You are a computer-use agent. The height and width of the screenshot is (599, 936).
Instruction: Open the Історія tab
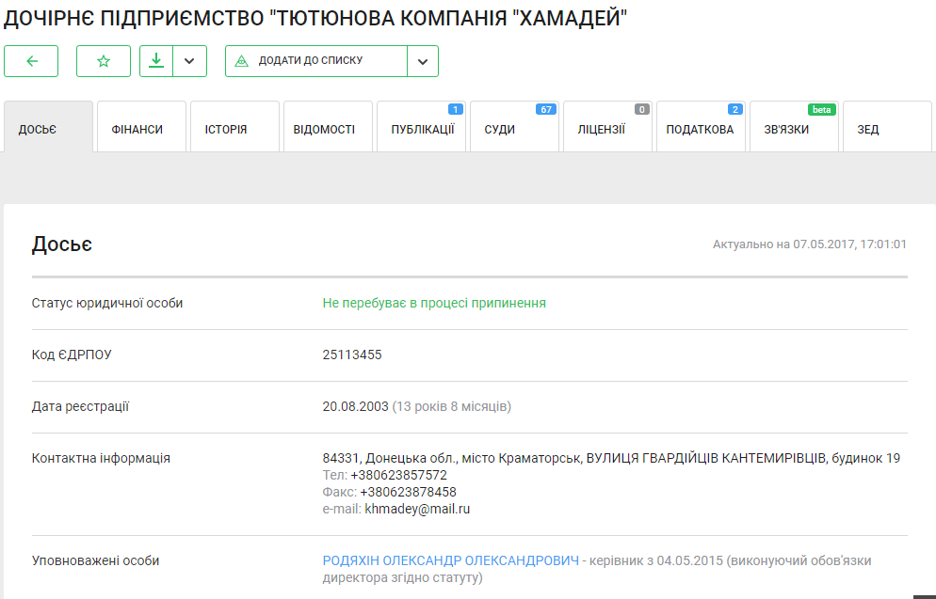[x=234, y=129]
